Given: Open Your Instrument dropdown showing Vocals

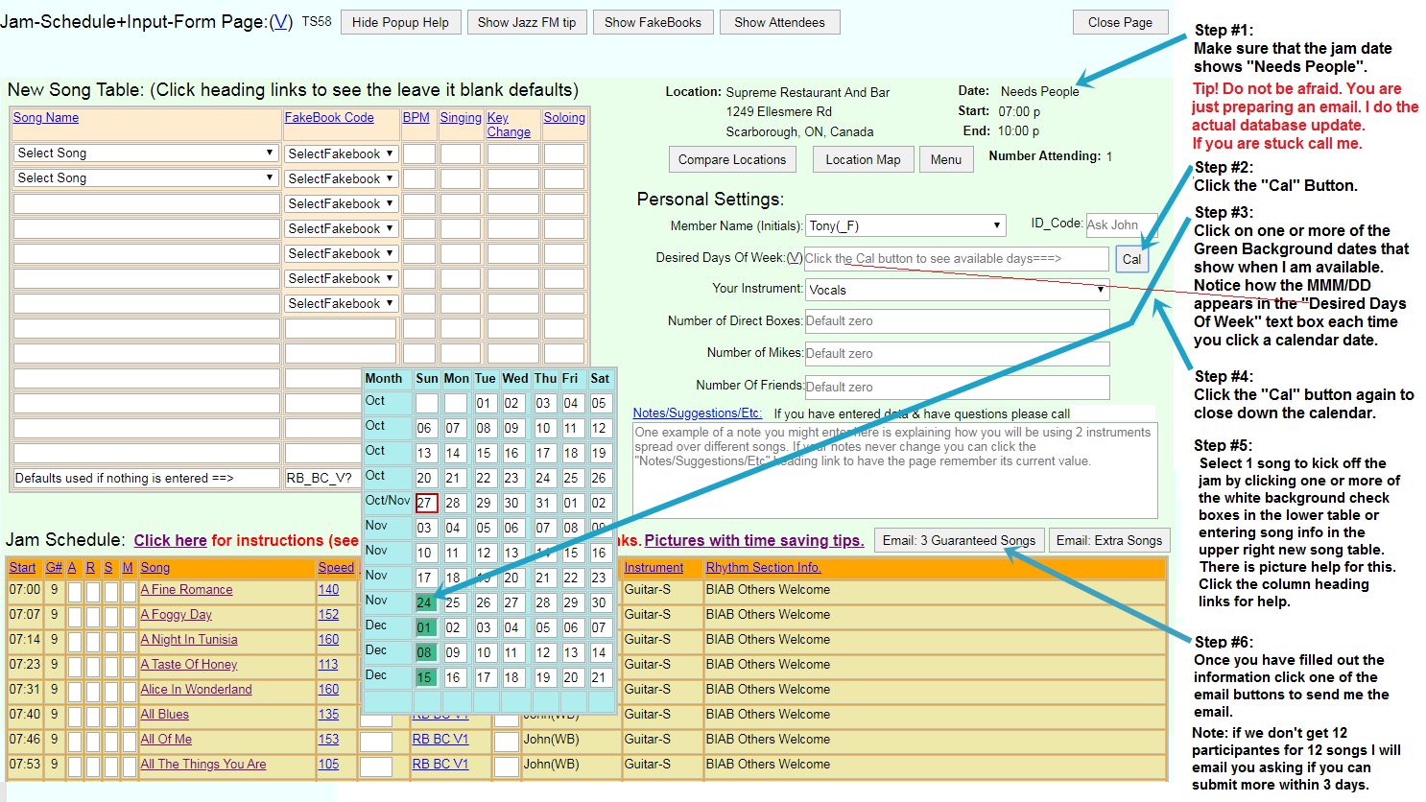Looking at the screenshot, I should coord(958,290).
